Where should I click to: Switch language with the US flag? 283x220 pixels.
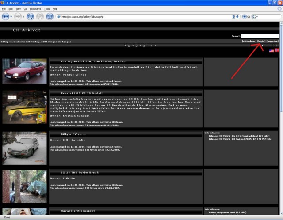click(271, 51)
